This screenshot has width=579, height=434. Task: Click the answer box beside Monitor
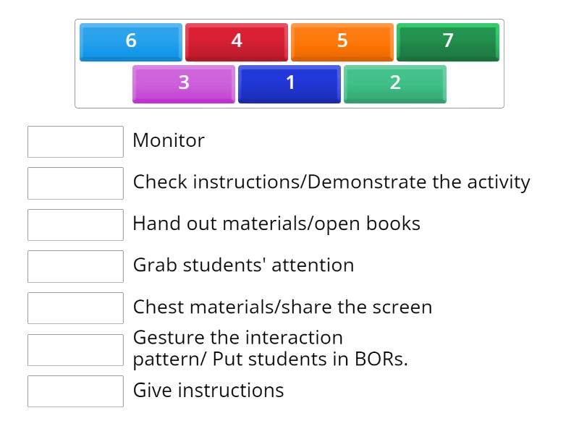point(75,142)
